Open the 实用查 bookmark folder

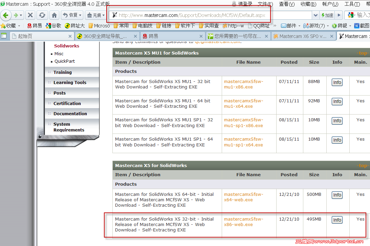(209, 25)
